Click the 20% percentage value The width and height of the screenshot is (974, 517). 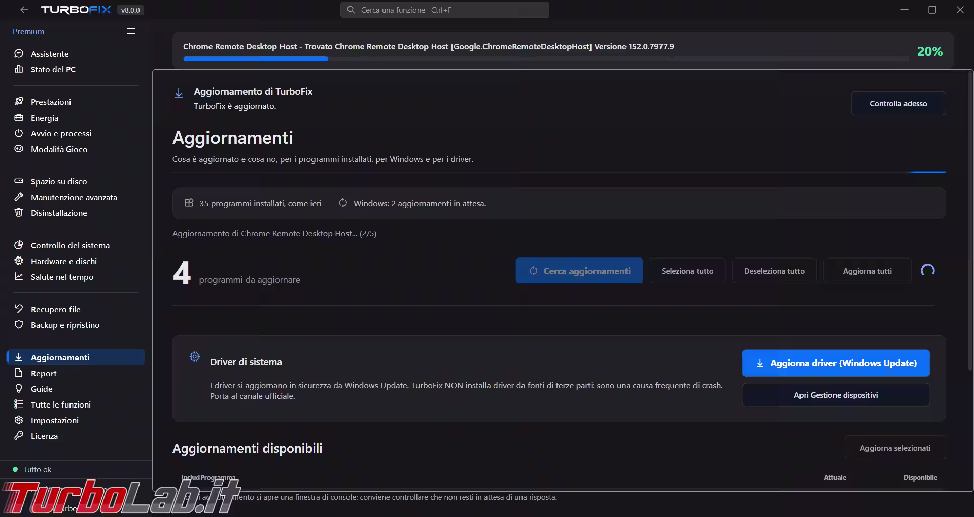[x=929, y=51]
